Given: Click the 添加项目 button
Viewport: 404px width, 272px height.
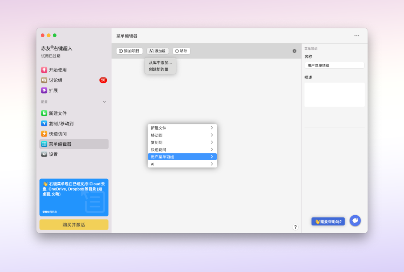Looking at the screenshot, I should pyautogui.click(x=129, y=51).
